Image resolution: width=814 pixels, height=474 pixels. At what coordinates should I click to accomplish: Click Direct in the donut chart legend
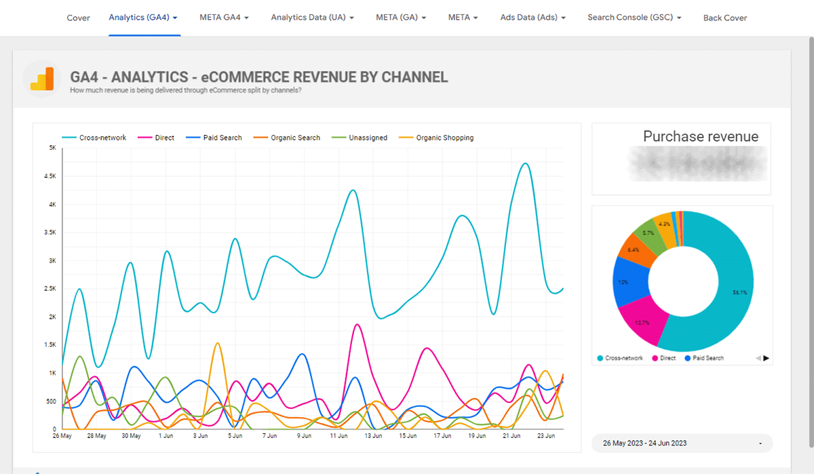point(663,358)
